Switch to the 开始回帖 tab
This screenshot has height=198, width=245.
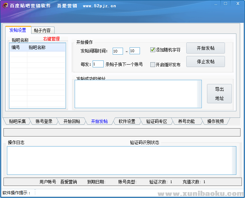tap(72, 121)
